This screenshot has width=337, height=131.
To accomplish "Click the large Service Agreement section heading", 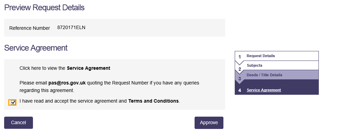I will [36, 48].
